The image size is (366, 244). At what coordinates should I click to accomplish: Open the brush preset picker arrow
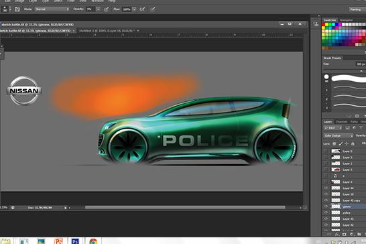coord(10,9)
